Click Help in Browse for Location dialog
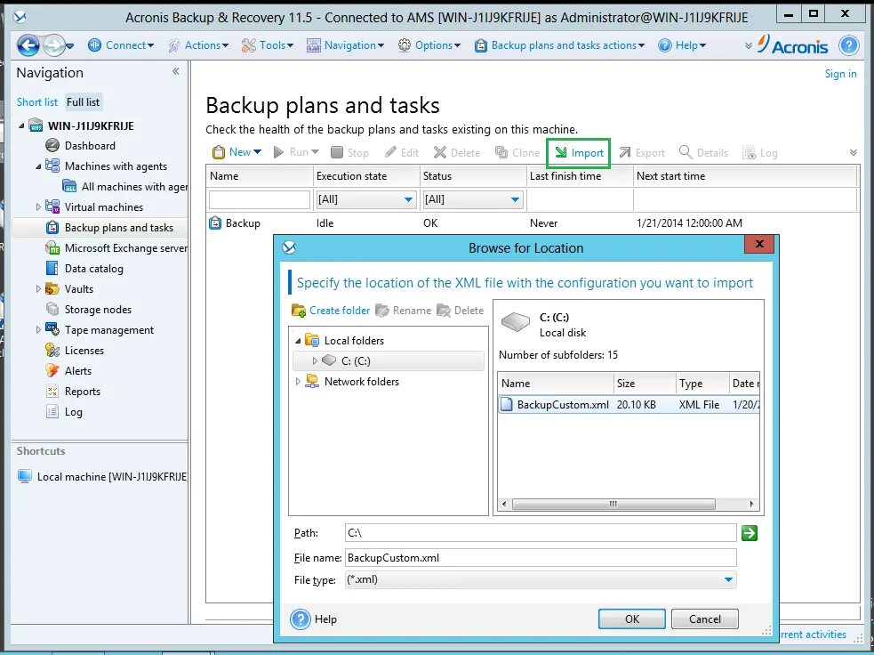 [x=314, y=619]
